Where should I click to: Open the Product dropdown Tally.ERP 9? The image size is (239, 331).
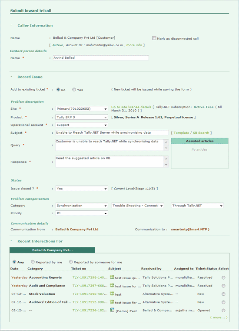pos(82,117)
